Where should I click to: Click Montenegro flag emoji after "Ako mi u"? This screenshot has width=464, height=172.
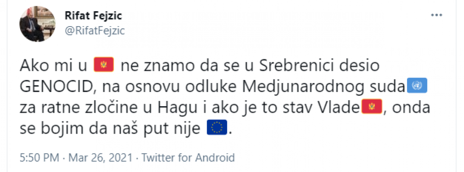click(103, 66)
